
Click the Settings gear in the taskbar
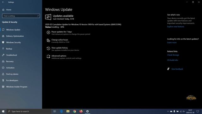(x=87, y=111)
